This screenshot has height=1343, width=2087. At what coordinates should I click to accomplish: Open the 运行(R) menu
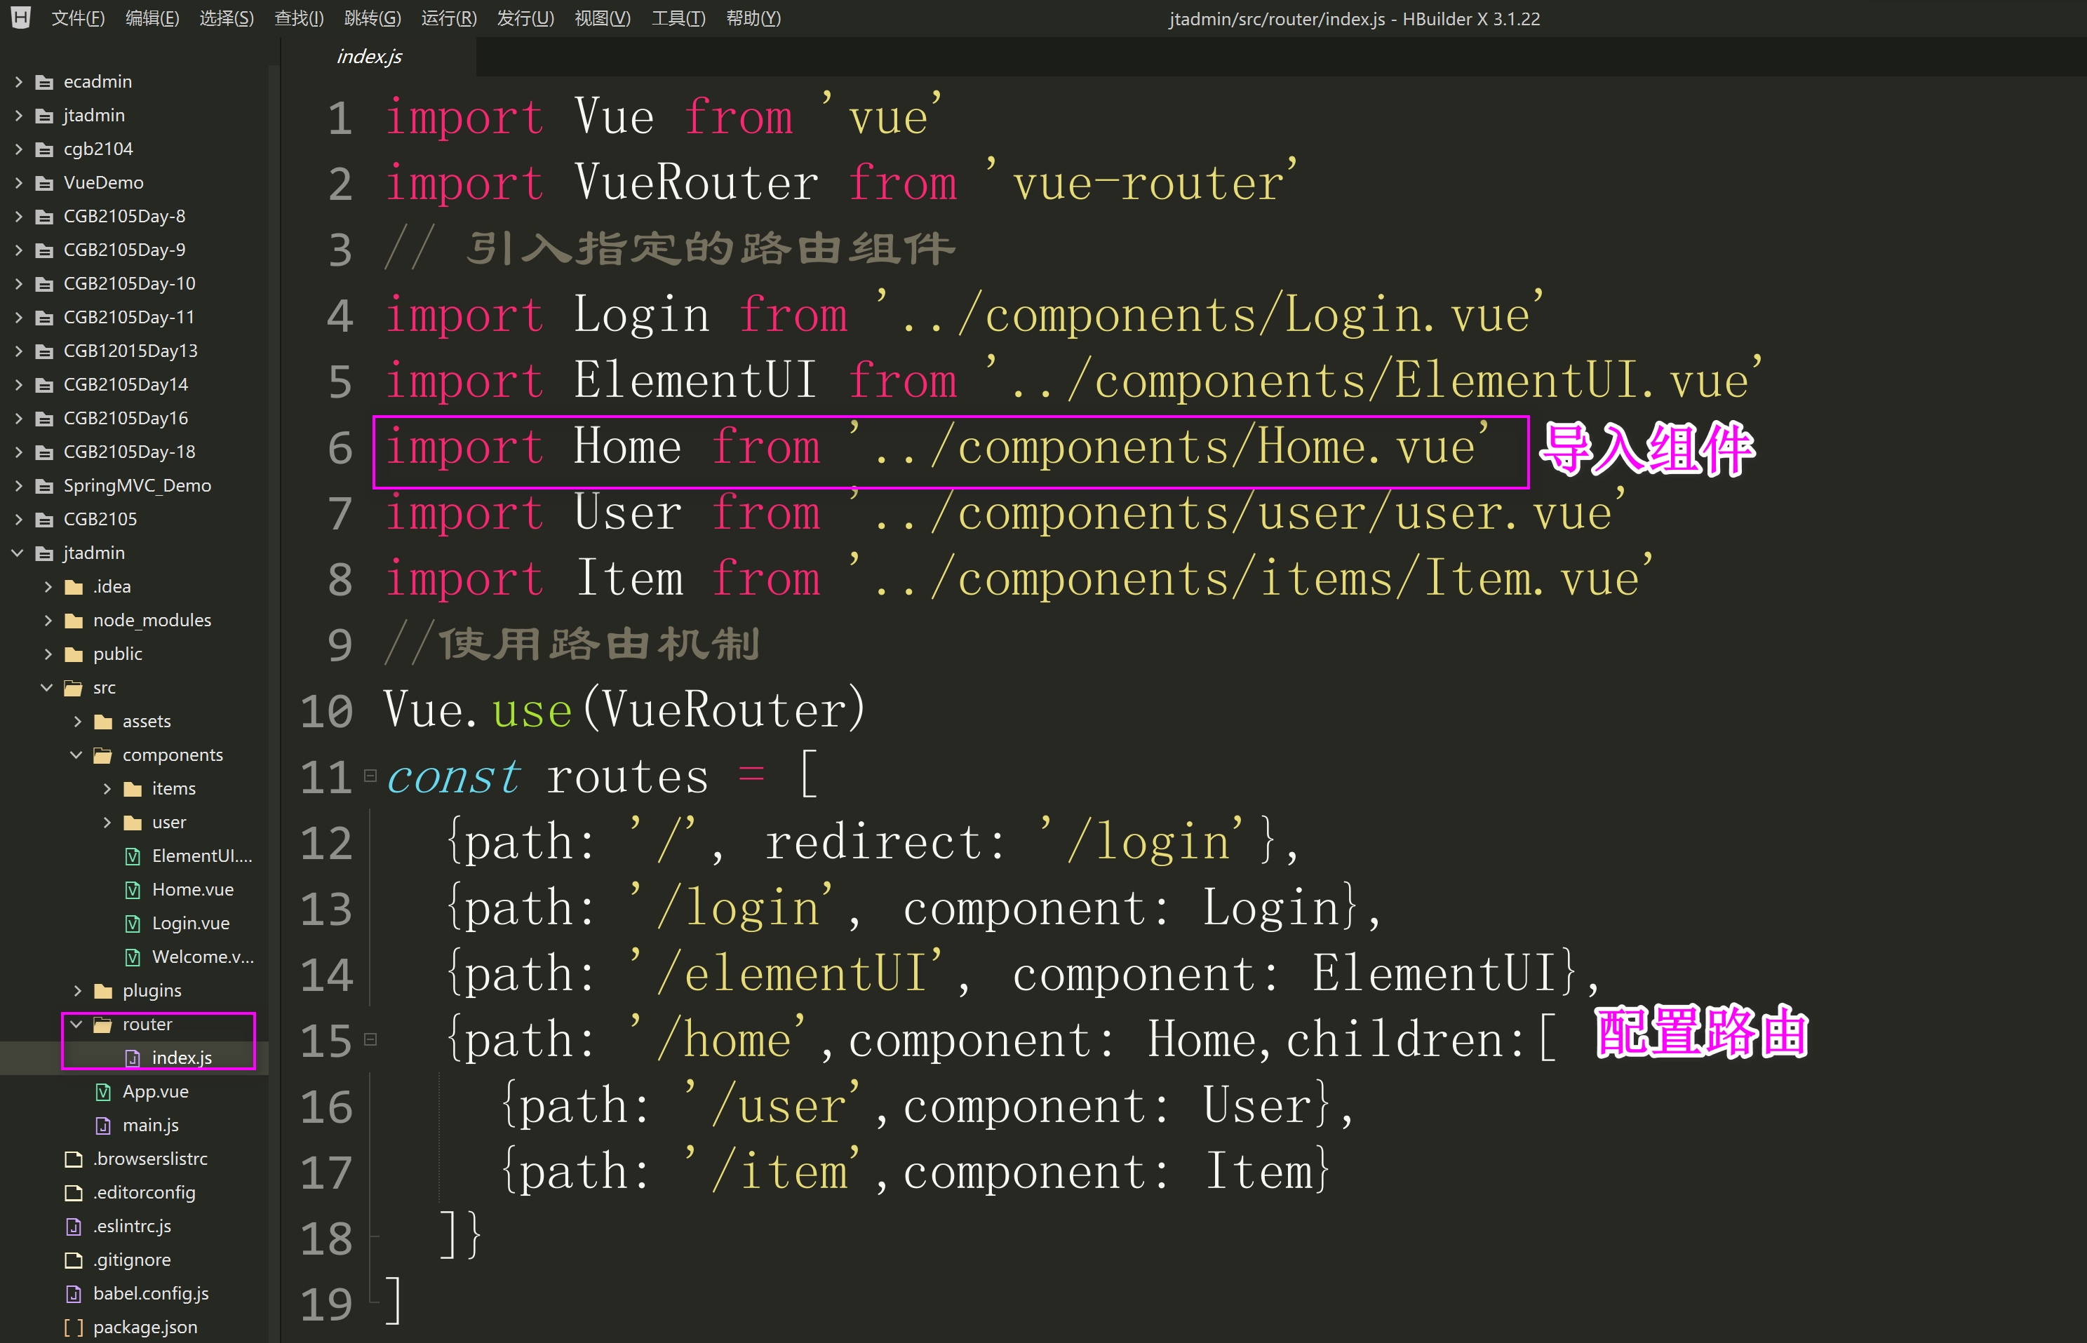pos(448,18)
